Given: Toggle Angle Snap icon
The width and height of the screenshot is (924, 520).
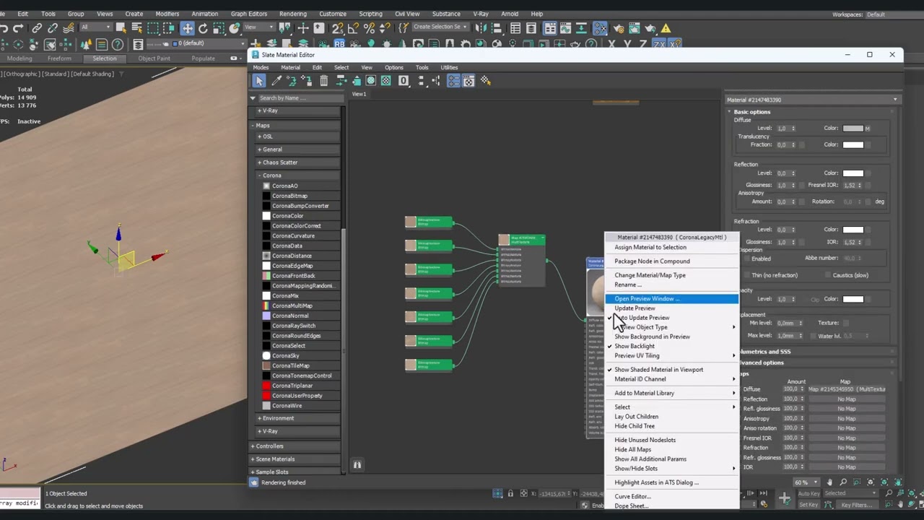Looking at the screenshot, I should [353, 28].
